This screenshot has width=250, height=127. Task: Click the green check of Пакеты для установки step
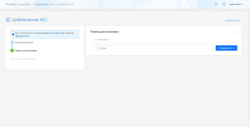coord(12,51)
